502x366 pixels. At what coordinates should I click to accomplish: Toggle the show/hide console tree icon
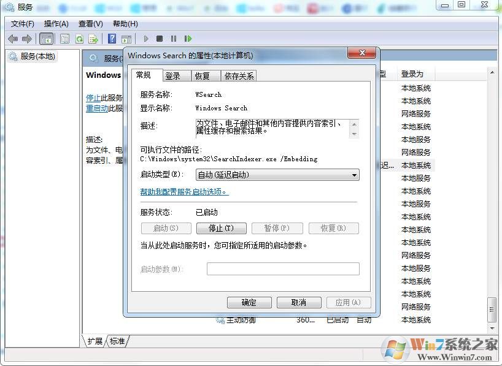pyautogui.click(x=46, y=39)
